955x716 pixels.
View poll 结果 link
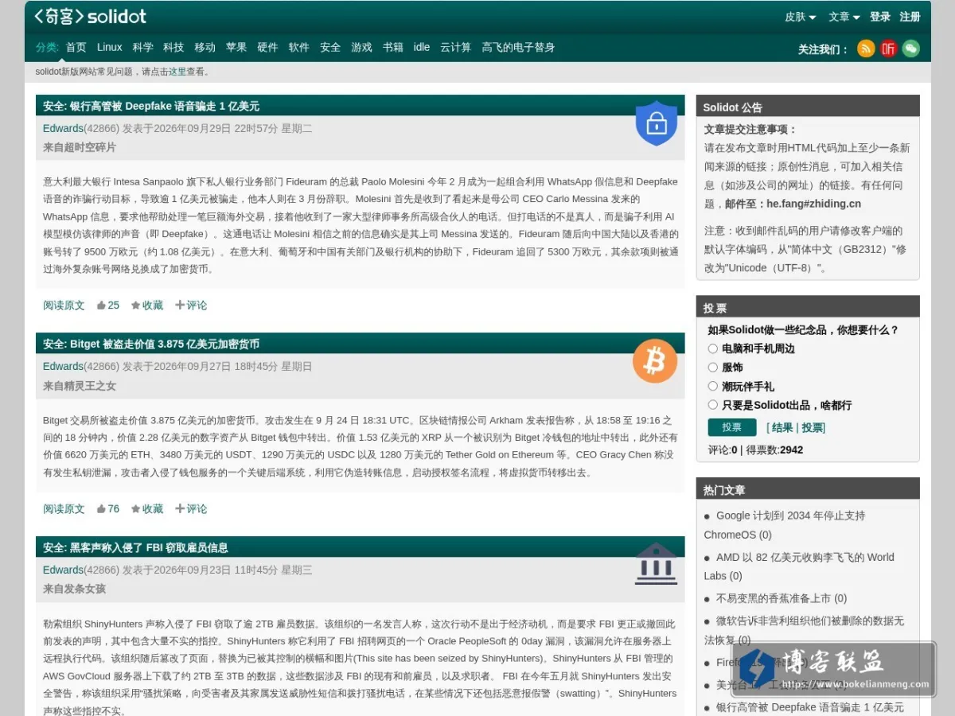[x=783, y=428]
